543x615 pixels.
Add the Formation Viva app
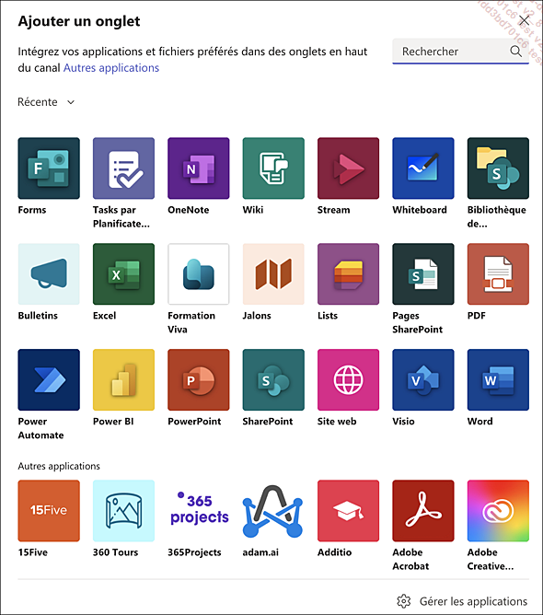[199, 274]
